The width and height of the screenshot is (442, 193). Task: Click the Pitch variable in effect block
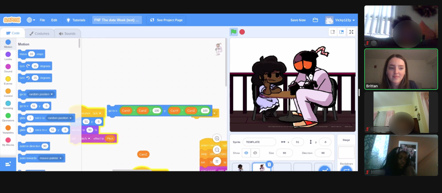coord(110,139)
